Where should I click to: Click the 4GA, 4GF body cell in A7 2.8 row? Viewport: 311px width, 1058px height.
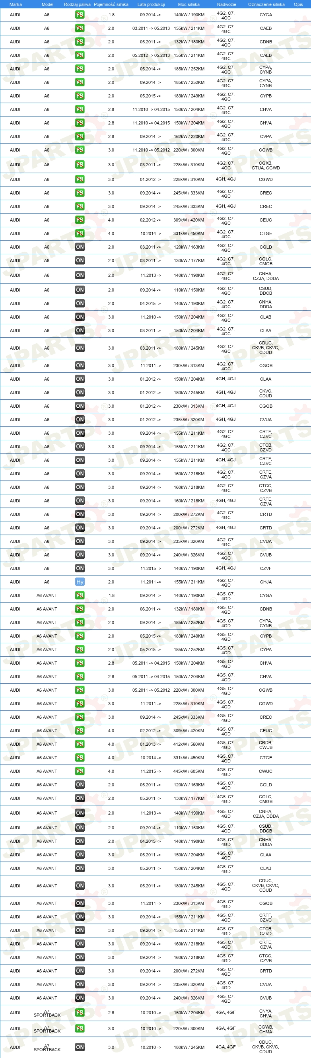(x=226, y=1013)
